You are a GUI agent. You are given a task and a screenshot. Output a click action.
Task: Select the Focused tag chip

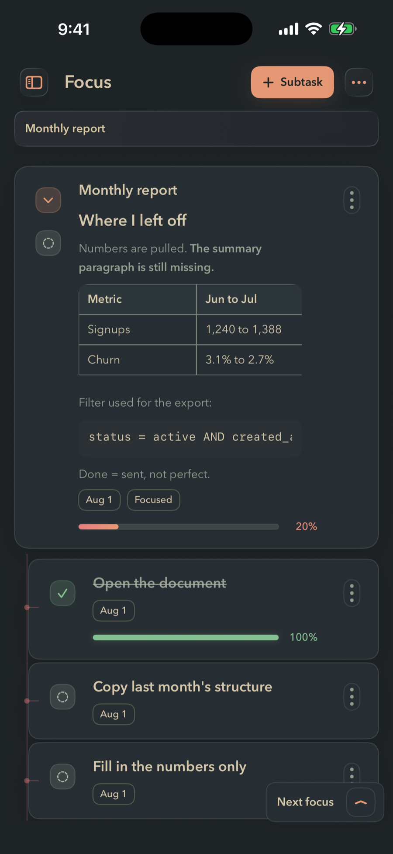click(154, 500)
